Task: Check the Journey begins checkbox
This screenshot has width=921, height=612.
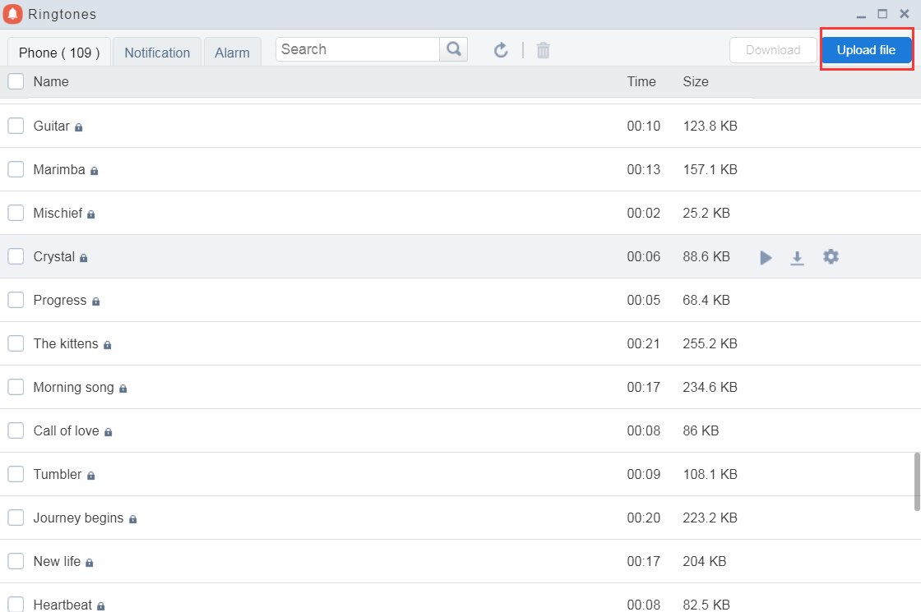Action: [16, 518]
